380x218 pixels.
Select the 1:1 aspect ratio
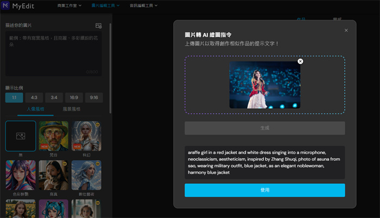pos(14,98)
